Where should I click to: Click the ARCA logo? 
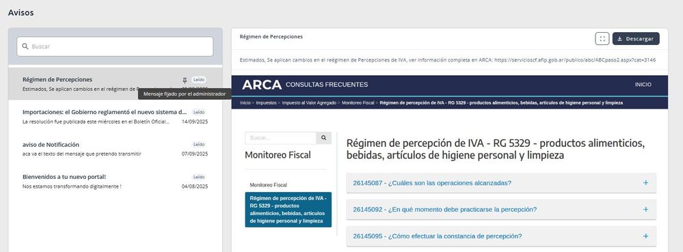[262, 85]
